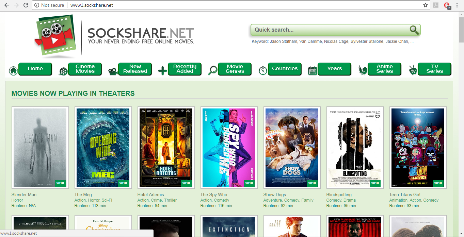The image size is (464, 237).
Task: Click the browser back arrow
Action: (6, 5)
